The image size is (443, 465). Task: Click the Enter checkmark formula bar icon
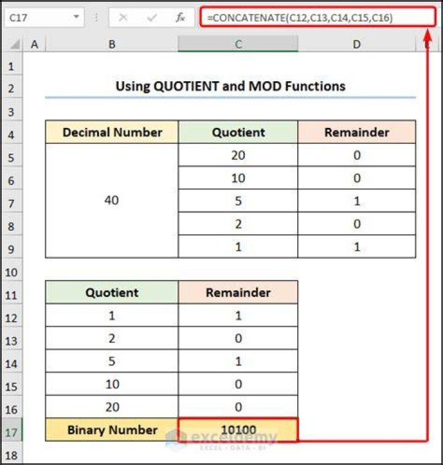coord(152,18)
